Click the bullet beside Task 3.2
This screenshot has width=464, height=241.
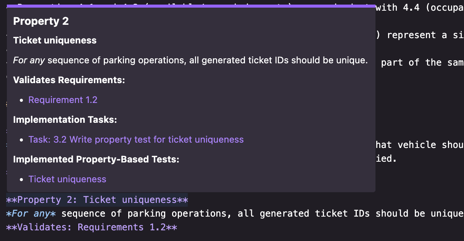[21, 139]
